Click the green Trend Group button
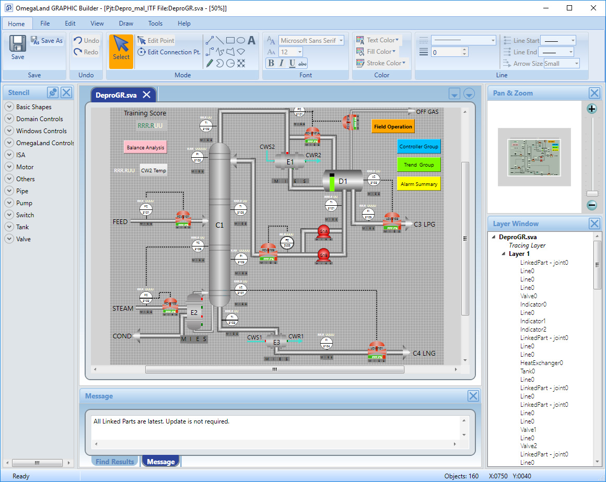Viewport: 606px width, 482px height. (x=418, y=165)
